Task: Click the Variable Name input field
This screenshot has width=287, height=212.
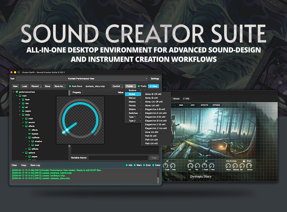Action: 118,158
